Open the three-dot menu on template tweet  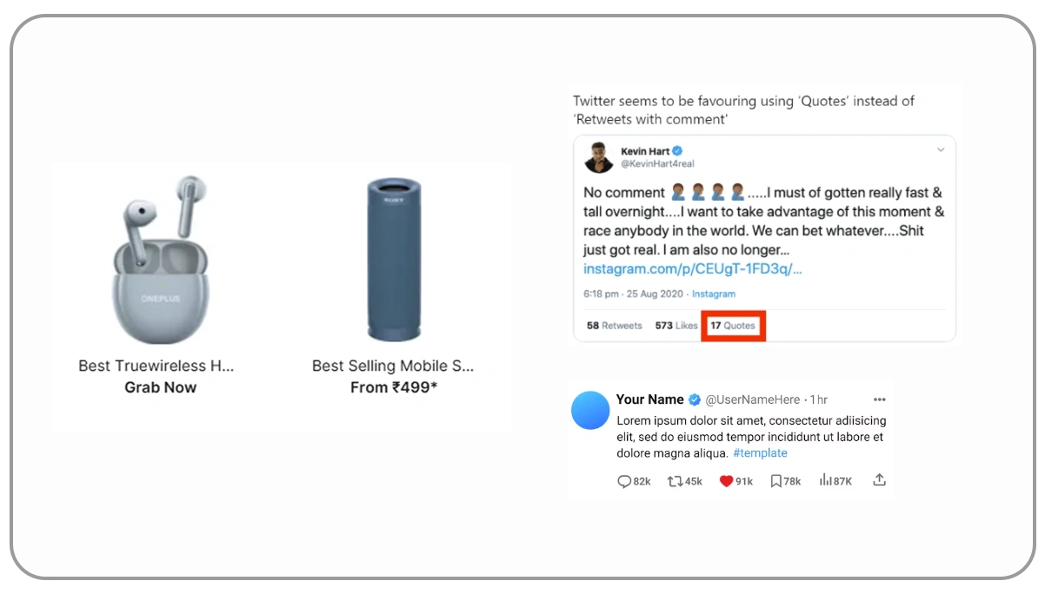[879, 399]
